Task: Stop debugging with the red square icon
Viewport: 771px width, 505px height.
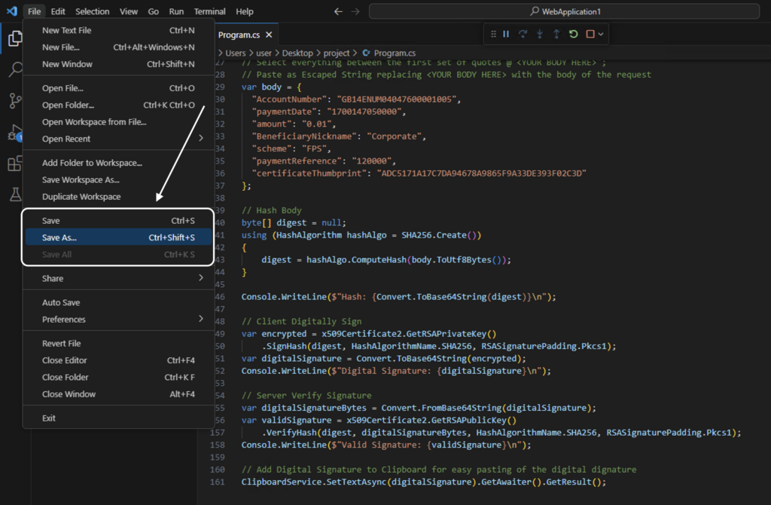Action: coord(590,34)
